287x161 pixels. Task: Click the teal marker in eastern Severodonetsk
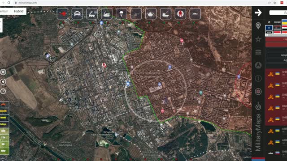point(201,93)
